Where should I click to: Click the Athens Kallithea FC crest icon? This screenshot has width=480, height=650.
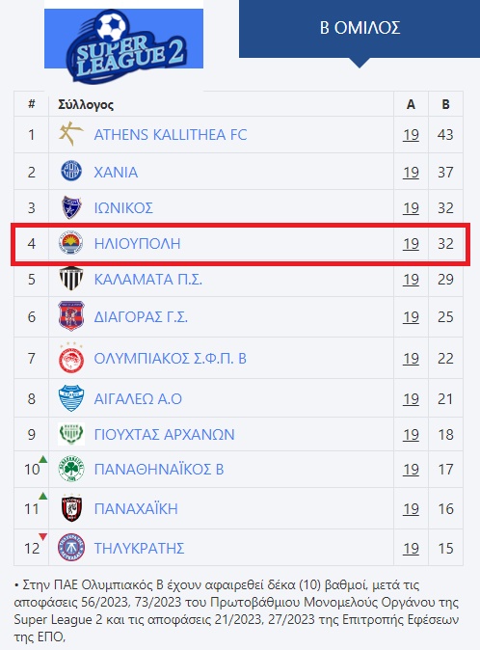pyautogui.click(x=70, y=134)
